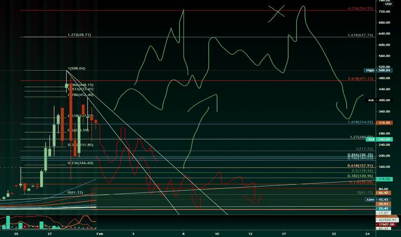
Task: Click the 80.00 price axis tick
Action: click(383, 189)
